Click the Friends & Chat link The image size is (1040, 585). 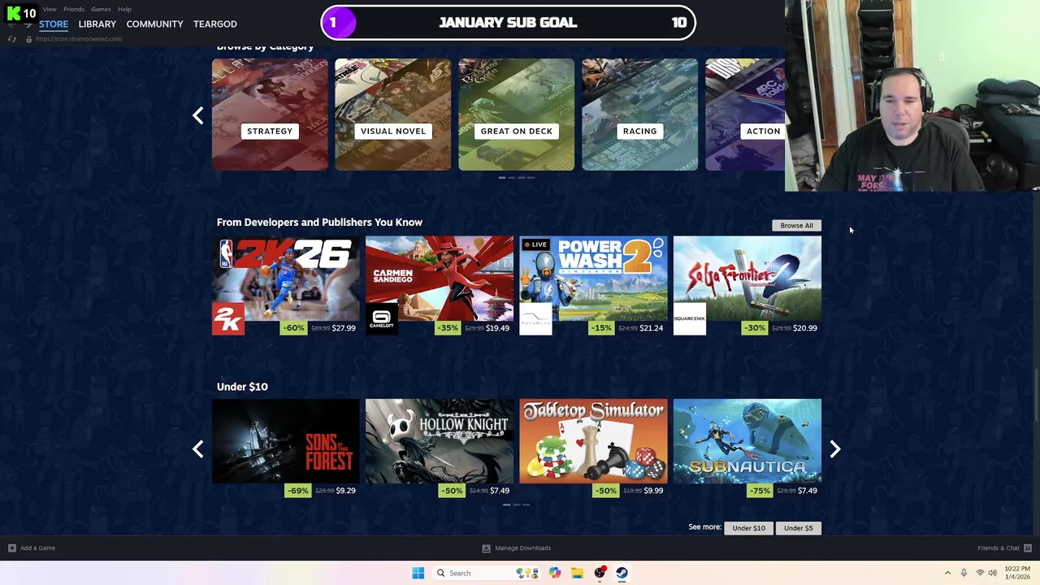(999, 548)
